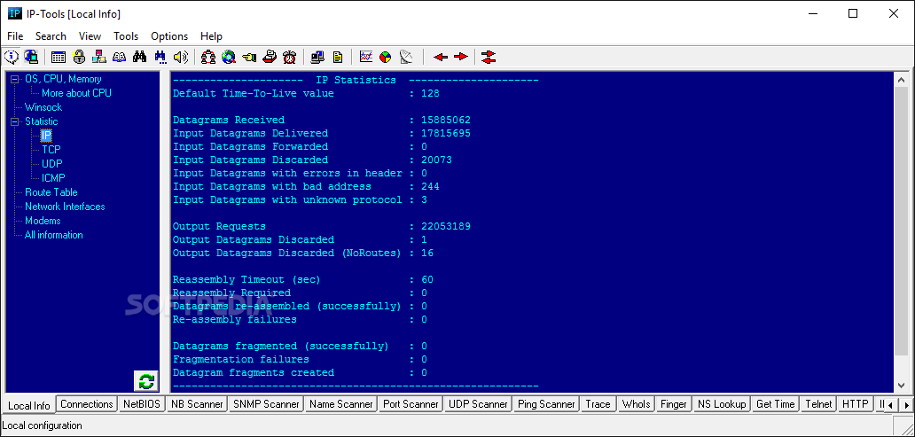Click the vertical scrollbar thumb in statistics pane
915x437 pixels.
pos(902,221)
